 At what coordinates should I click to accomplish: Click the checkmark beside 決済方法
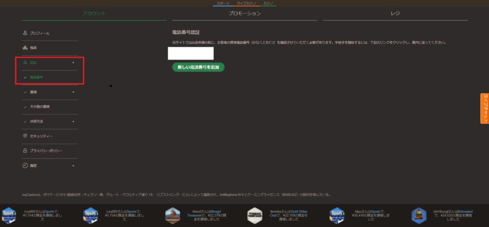25,121
